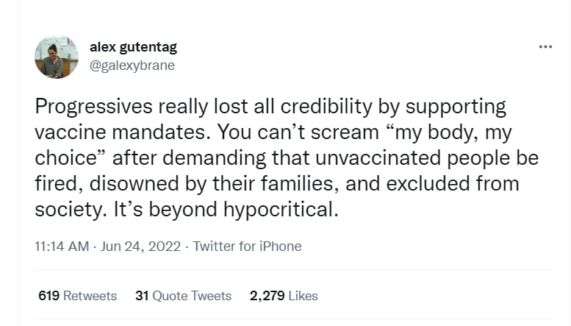The width and height of the screenshot is (571, 326).
Task: Click the 31 quote tweet count number
Action: [142, 296]
